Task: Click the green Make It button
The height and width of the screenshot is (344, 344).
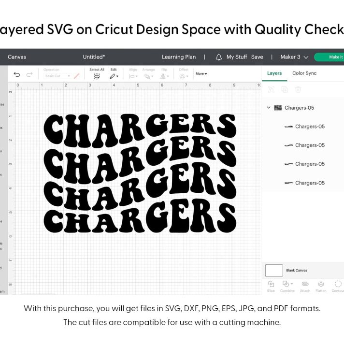Action: (x=329, y=57)
